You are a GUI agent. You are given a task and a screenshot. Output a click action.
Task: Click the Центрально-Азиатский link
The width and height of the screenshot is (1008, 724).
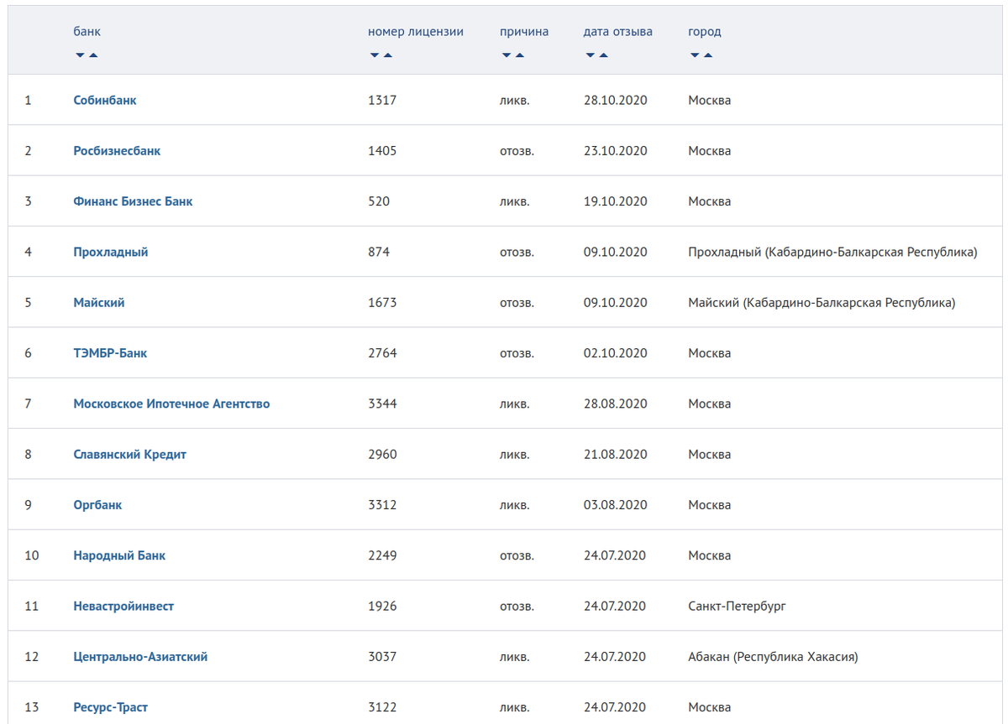click(x=140, y=656)
